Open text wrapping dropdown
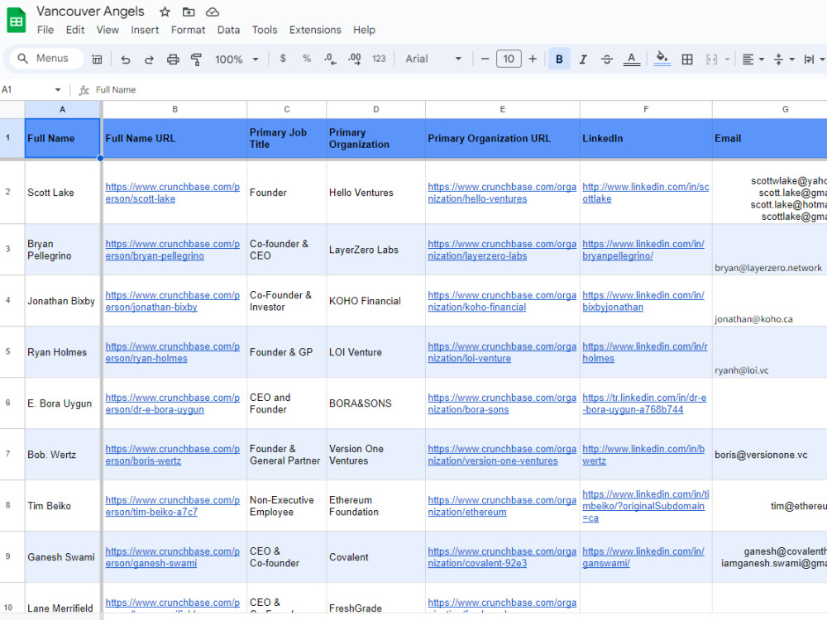 point(814,59)
